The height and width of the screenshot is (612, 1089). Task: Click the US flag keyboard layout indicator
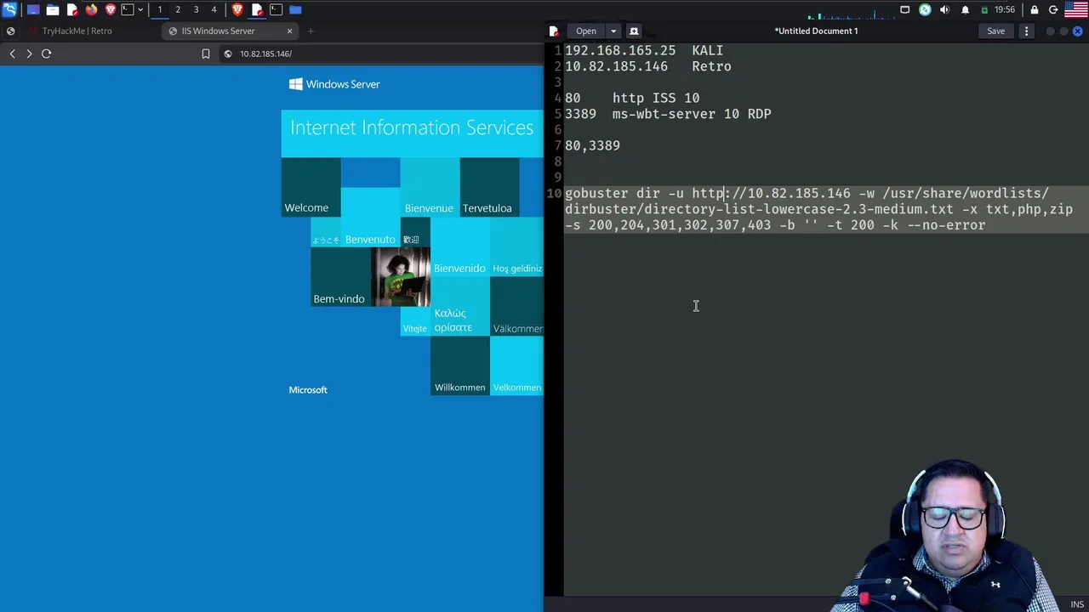pyautogui.click(x=1076, y=9)
